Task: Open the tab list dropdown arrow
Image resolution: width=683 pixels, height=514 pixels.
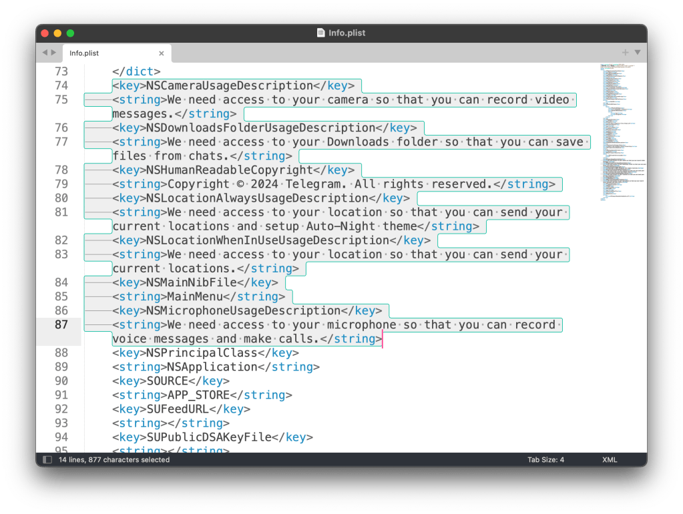Action: [x=637, y=53]
